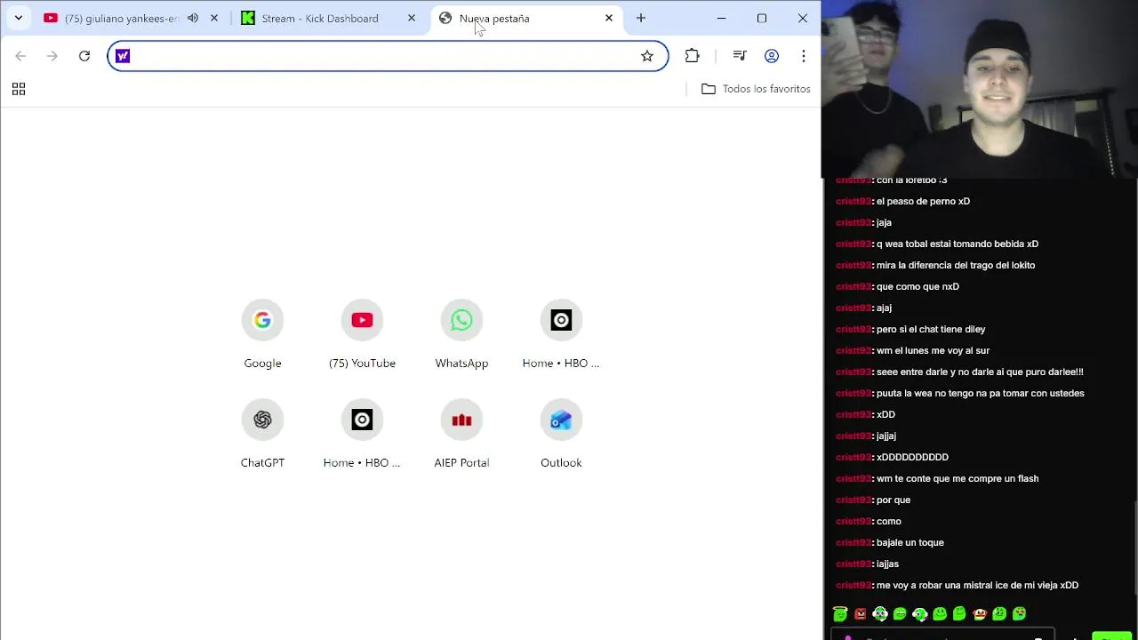1138x640 pixels.
Task: Mute the audio on the YouTube tab
Action: click(x=193, y=18)
